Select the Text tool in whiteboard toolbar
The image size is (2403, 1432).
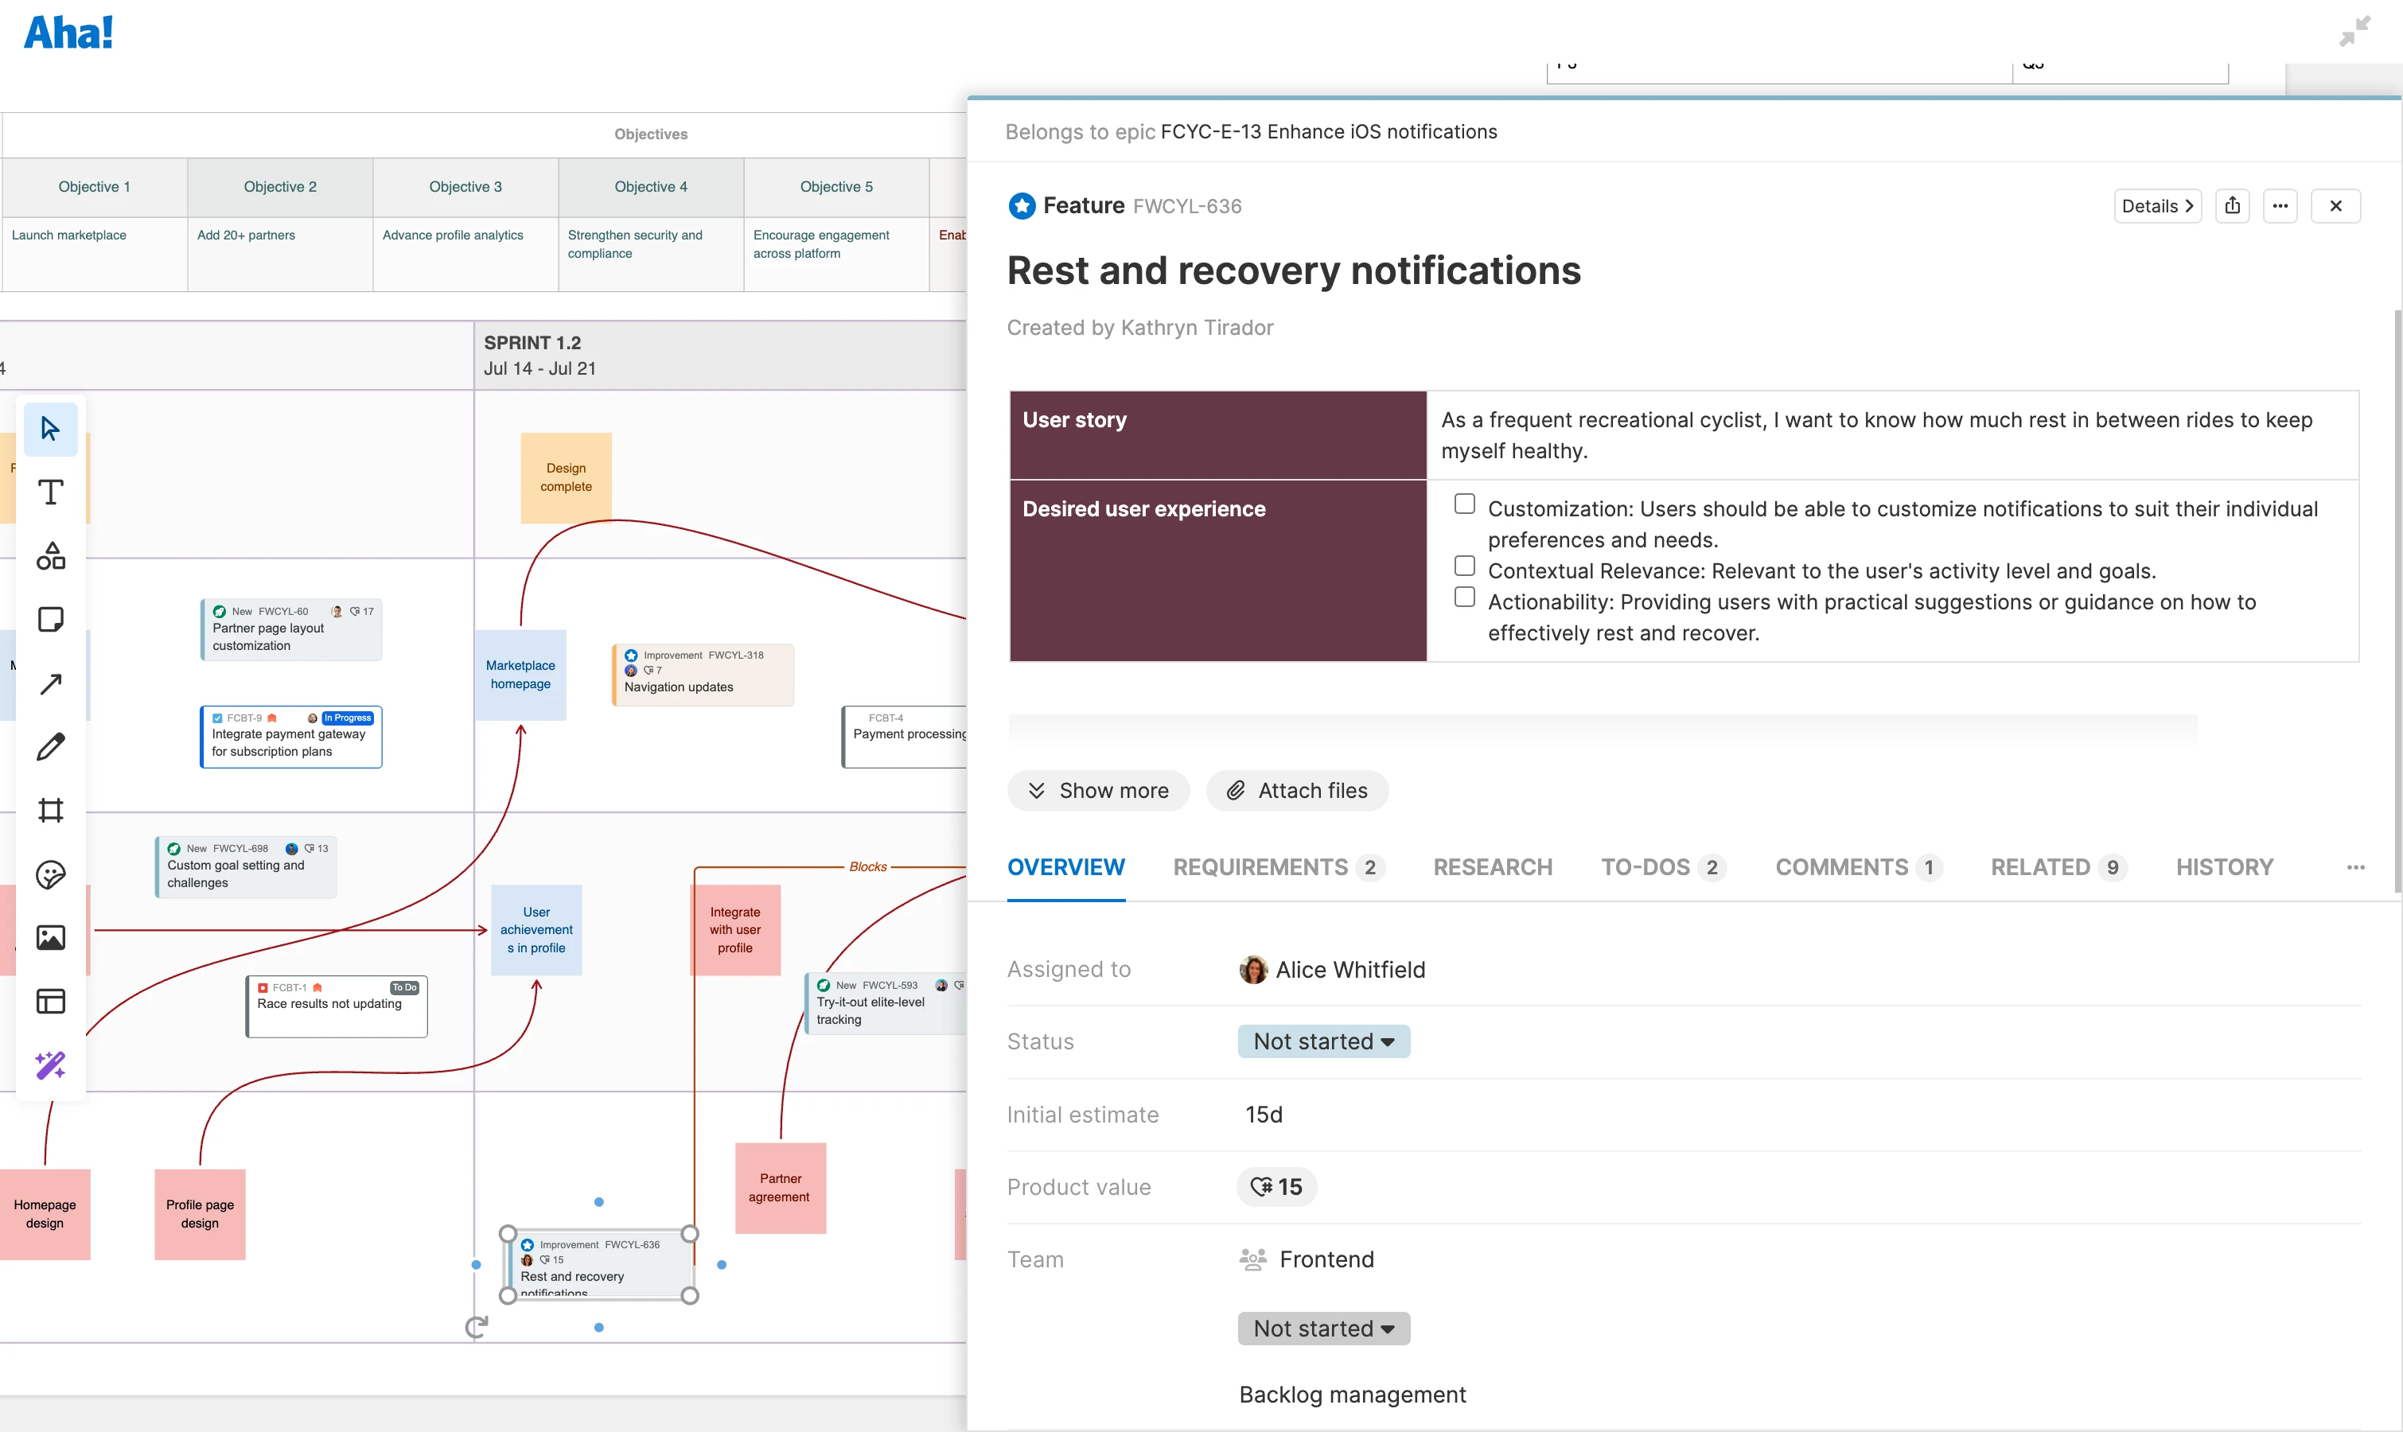[x=50, y=492]
